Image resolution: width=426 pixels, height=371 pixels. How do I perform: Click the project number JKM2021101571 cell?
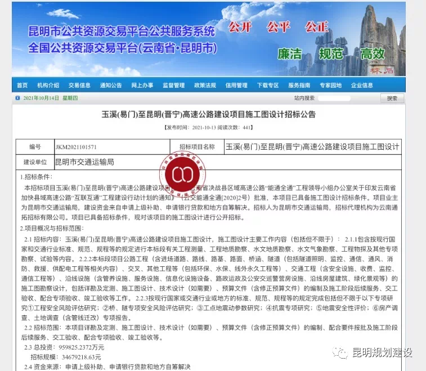click(112, 147)
